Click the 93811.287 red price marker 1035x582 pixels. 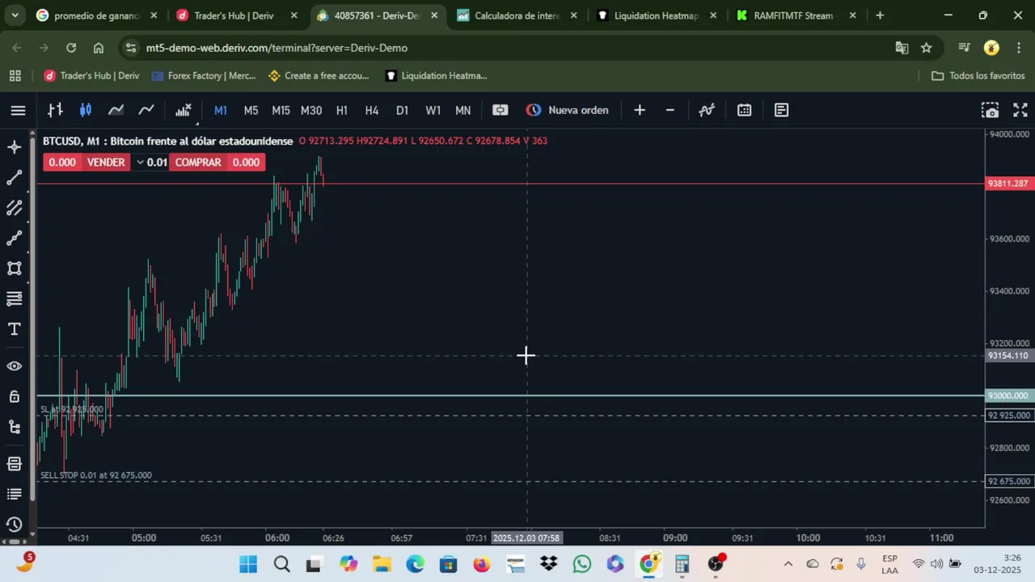[1008, 183]
